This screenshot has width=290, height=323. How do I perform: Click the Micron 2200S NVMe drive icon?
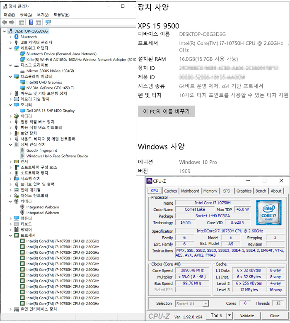pyautogui.click(x=22, y=71)
